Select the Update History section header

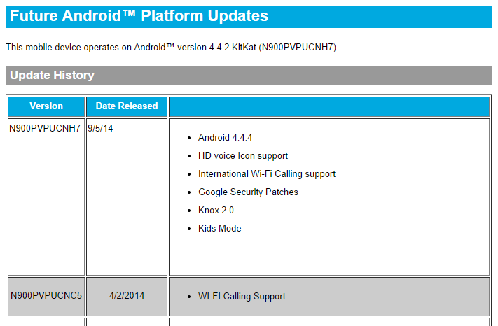point(53,76)
